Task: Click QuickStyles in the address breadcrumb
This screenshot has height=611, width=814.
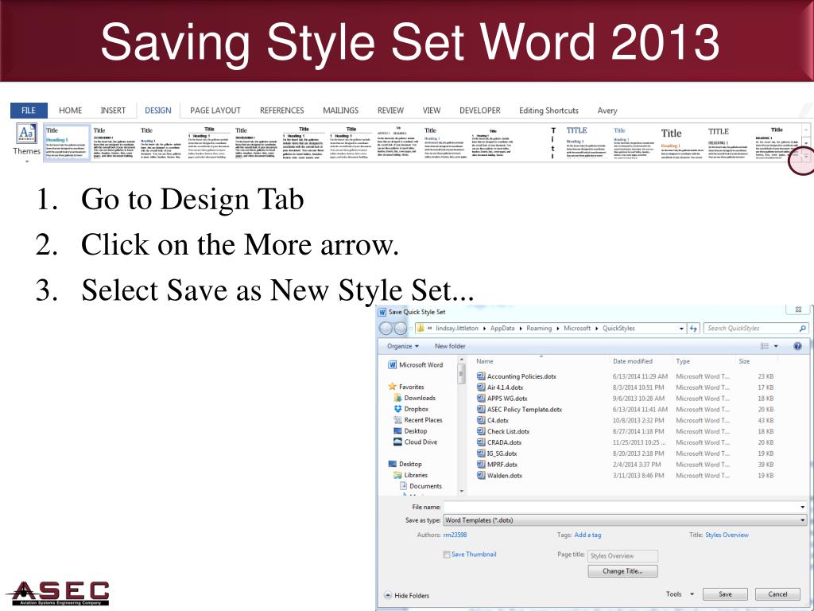Action: [x=618, y=329]
